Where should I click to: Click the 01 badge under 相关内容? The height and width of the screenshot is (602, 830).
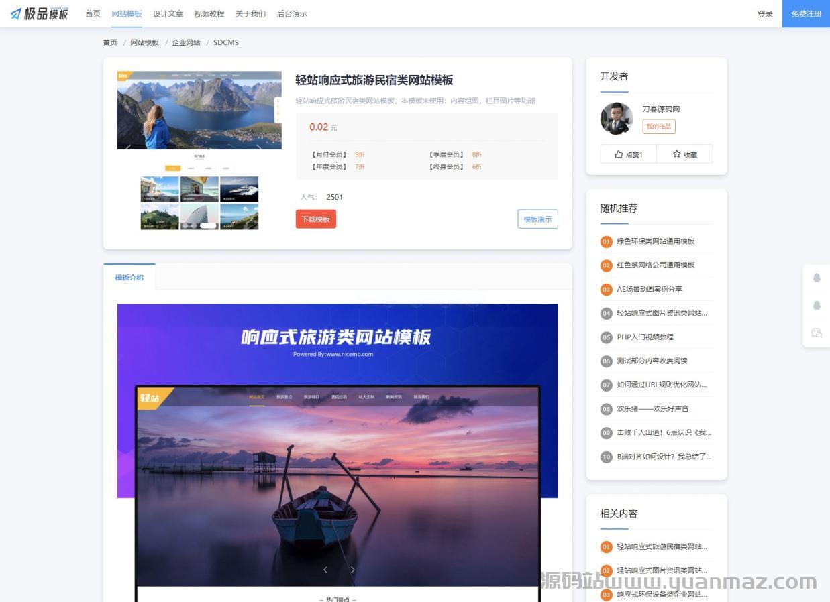tap(606, 547)
